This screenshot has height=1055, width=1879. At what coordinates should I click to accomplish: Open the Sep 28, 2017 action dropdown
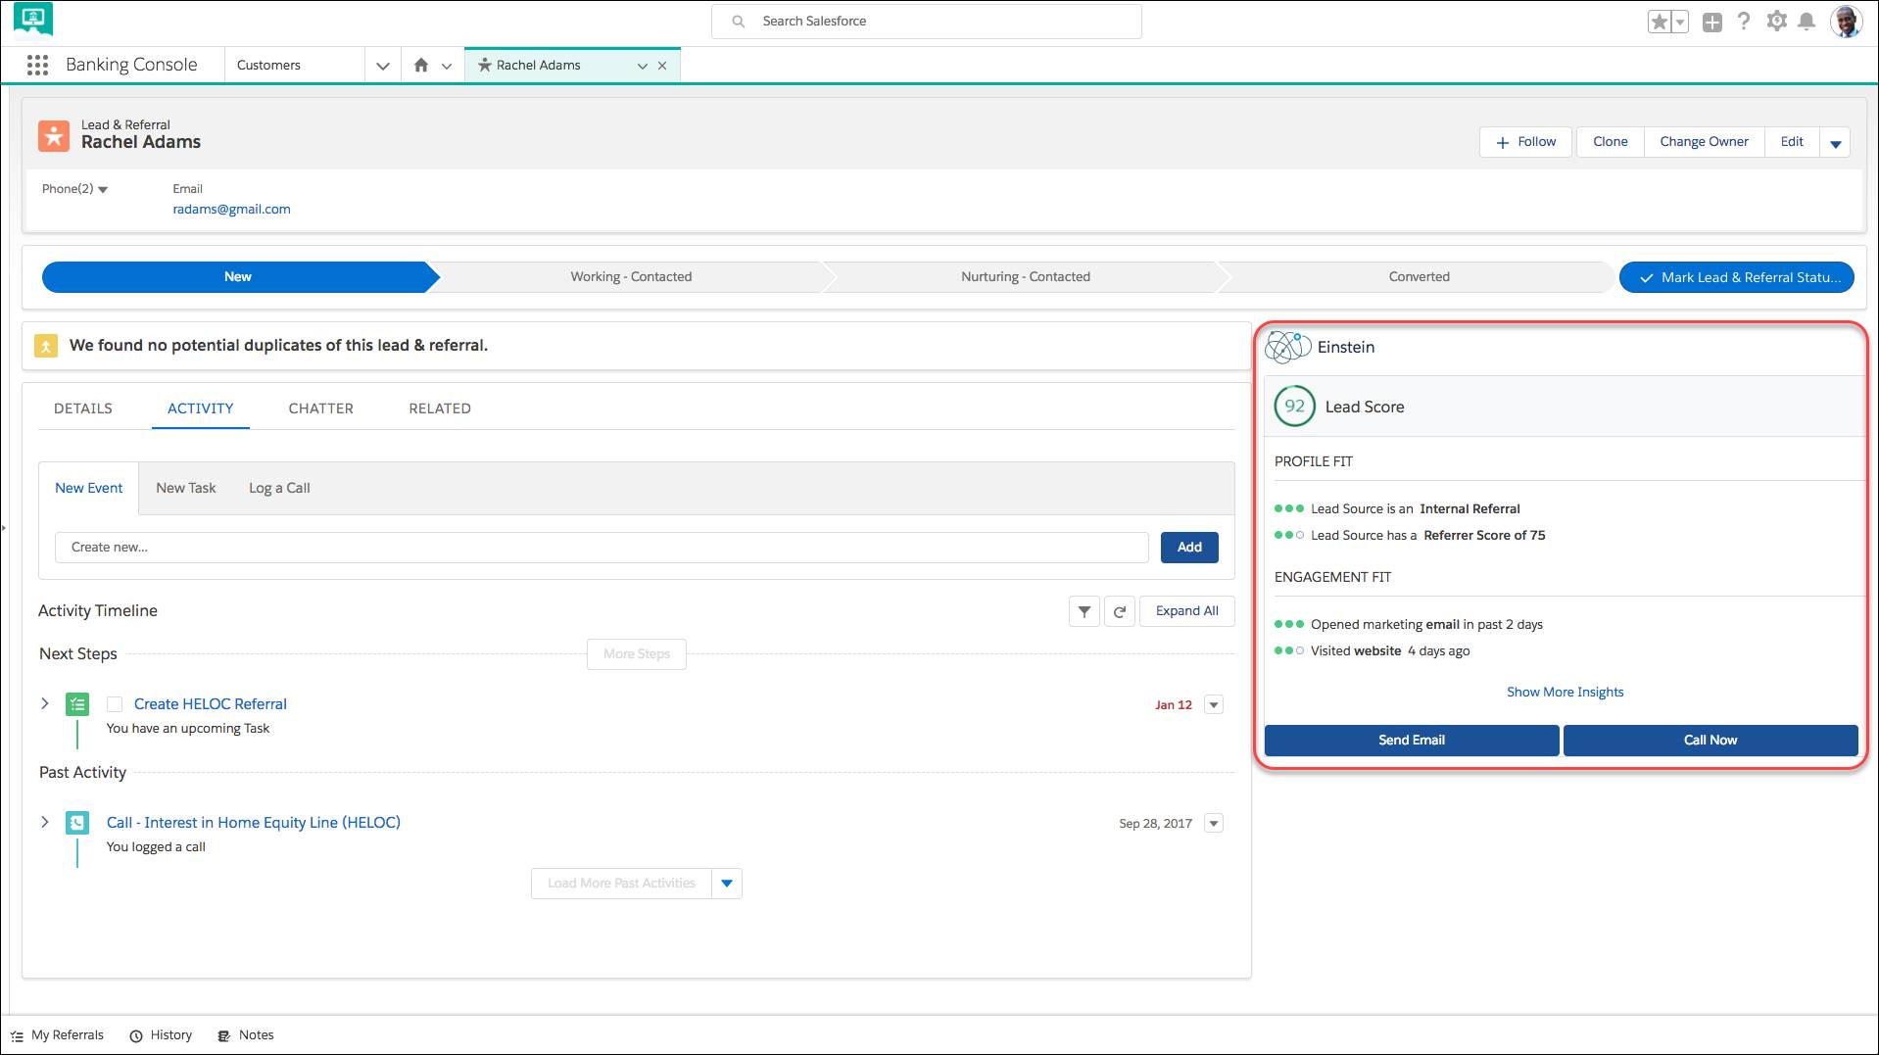tap(1214, 824)
